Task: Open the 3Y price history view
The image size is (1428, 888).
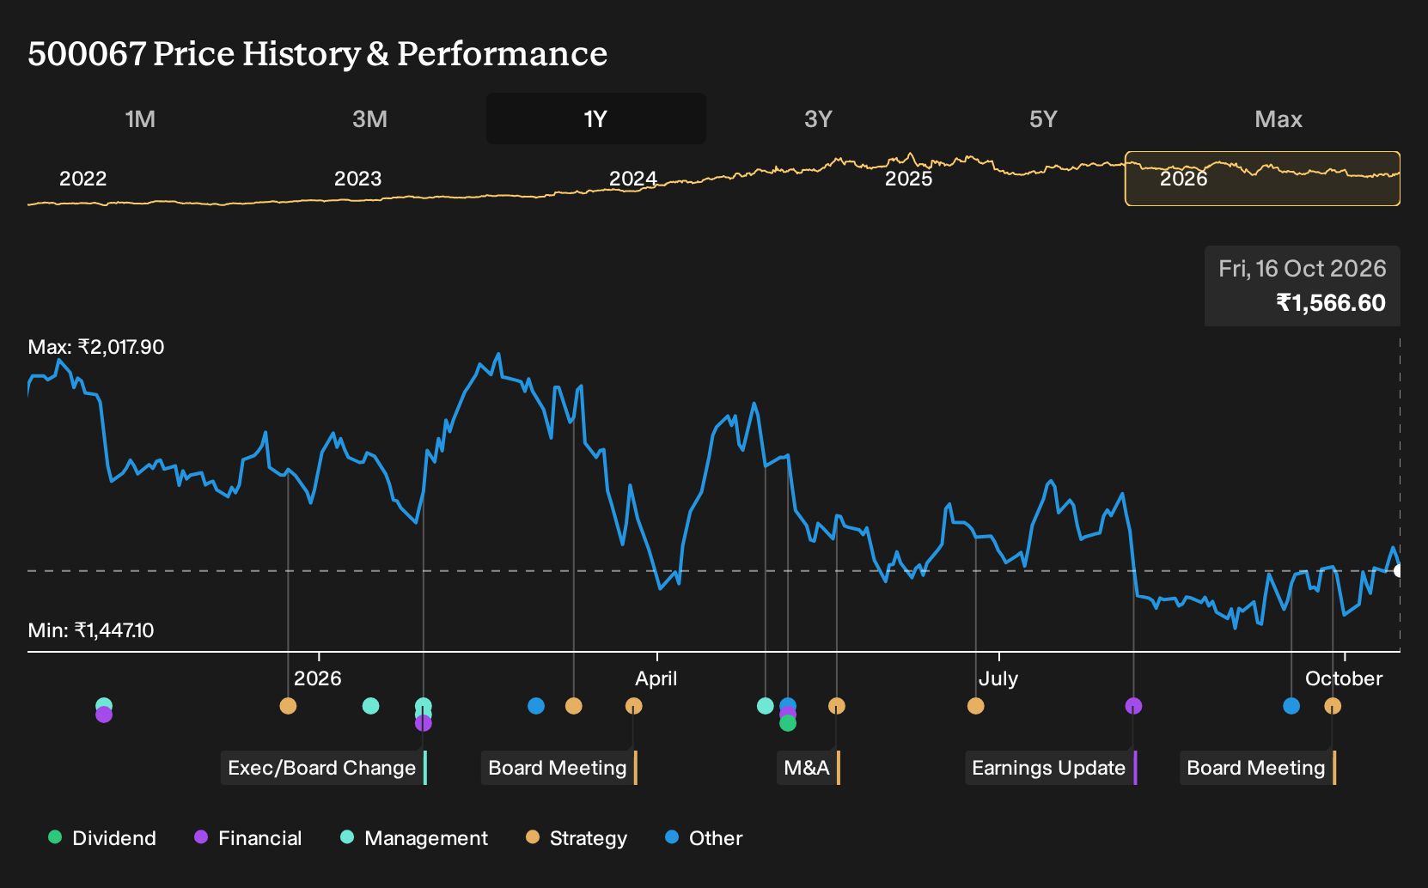Action: pyautogui.click(x=818, y=119)
